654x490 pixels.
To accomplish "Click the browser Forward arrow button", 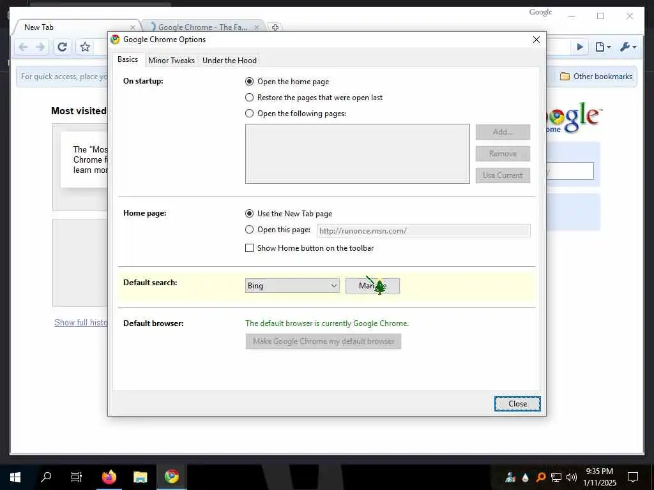I will pyautogui.click(x=40, y=47).
